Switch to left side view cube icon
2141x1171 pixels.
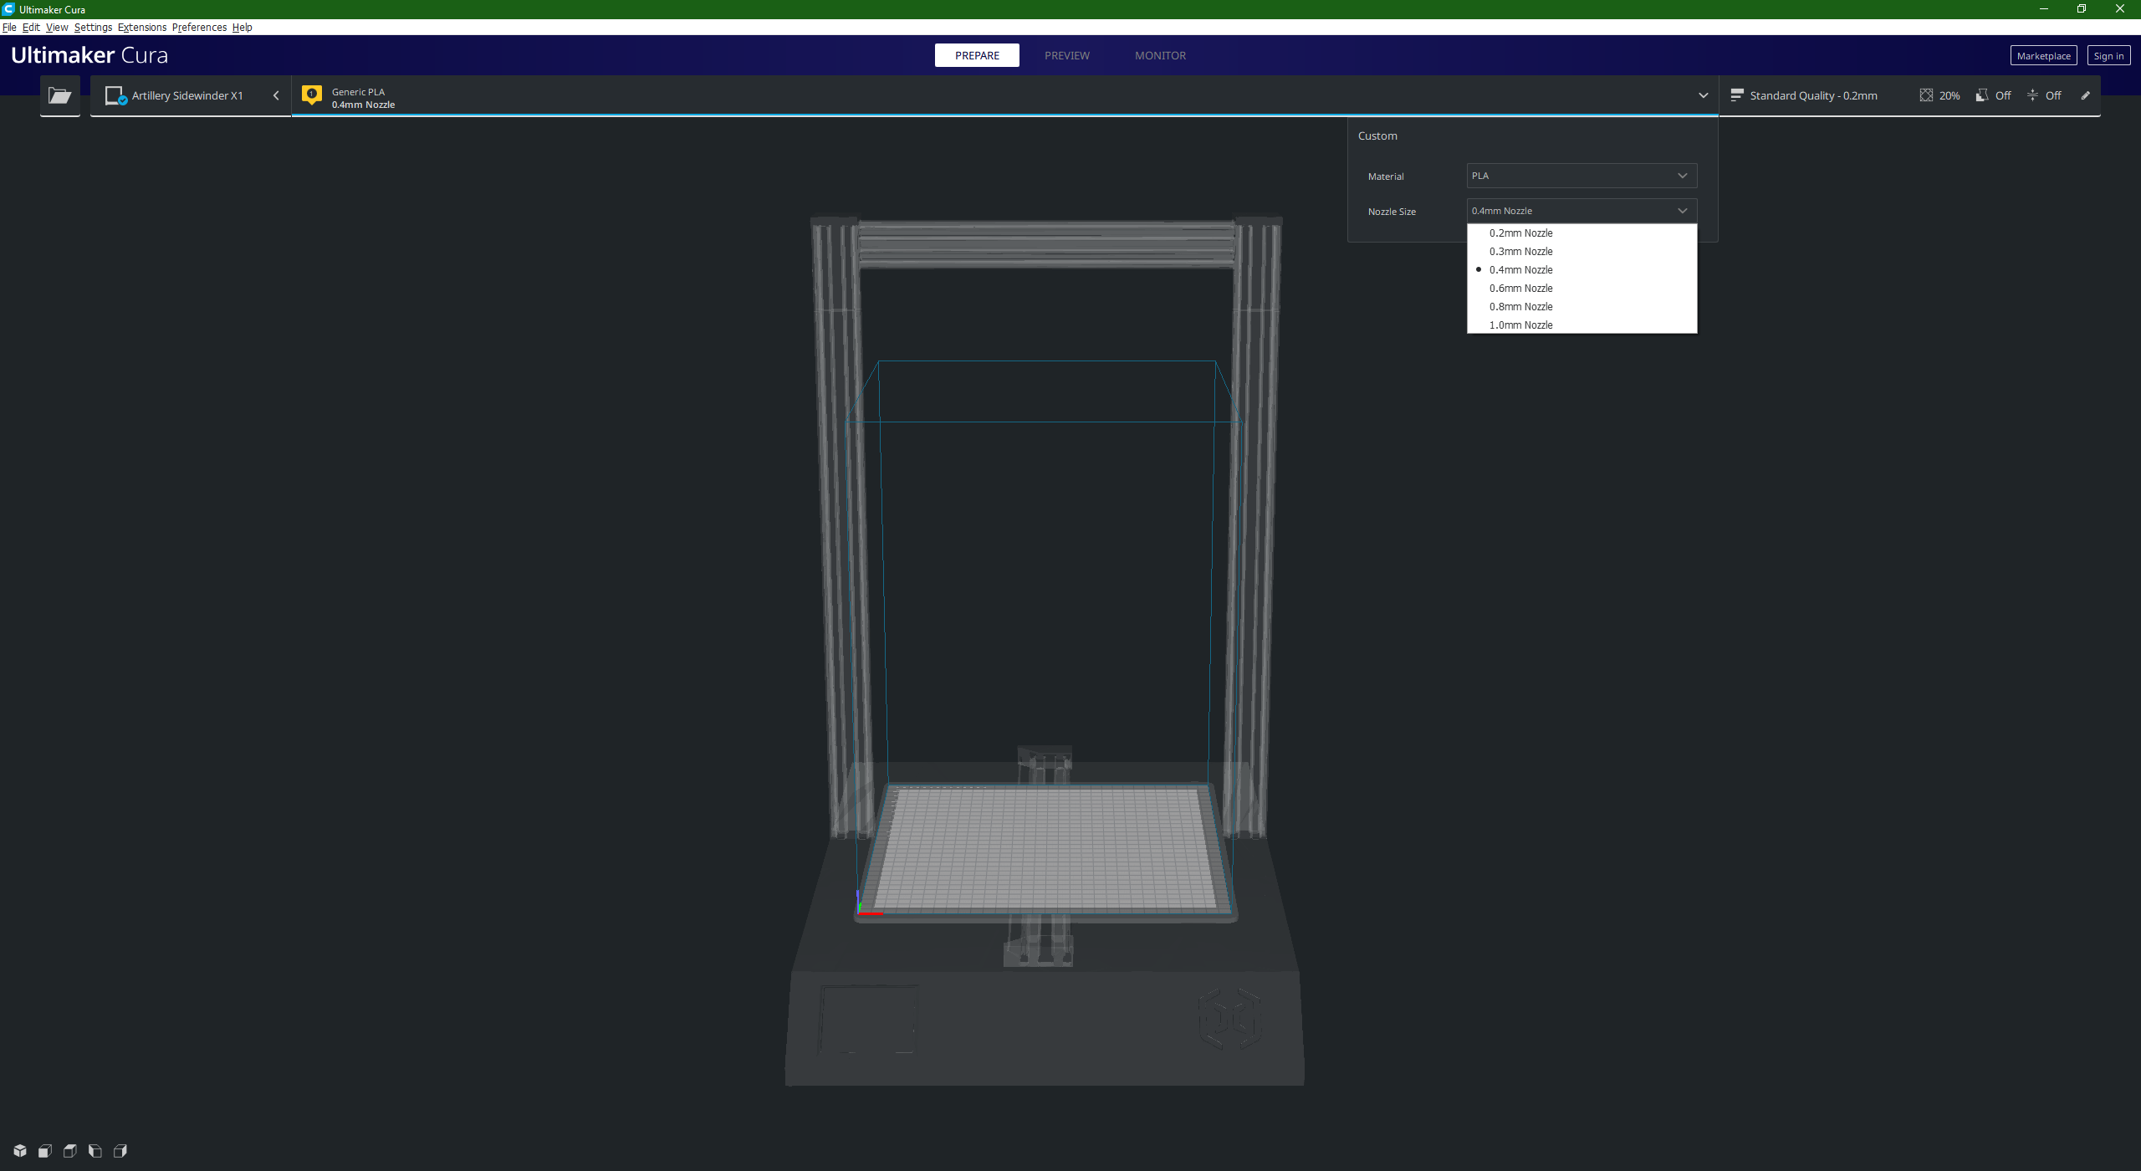coord(95,1151)
